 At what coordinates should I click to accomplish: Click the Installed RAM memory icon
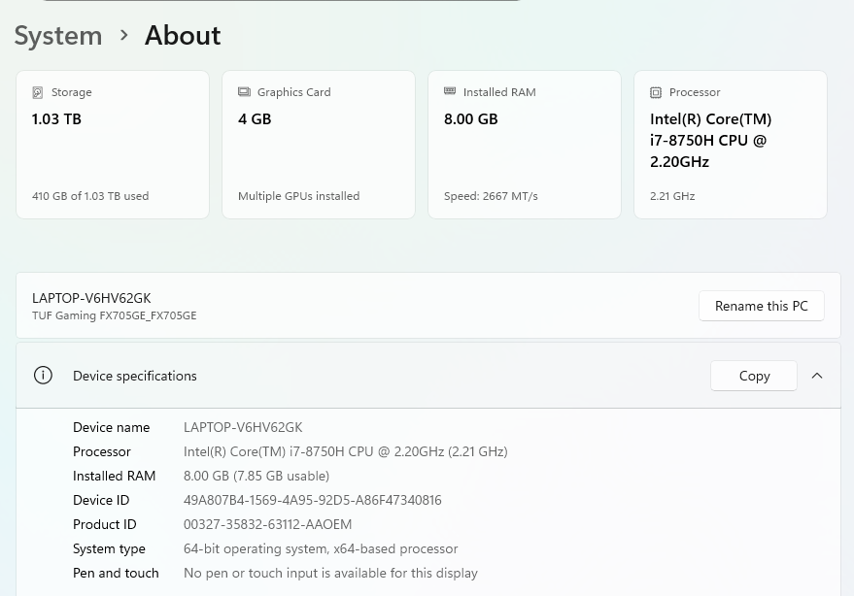450,91
